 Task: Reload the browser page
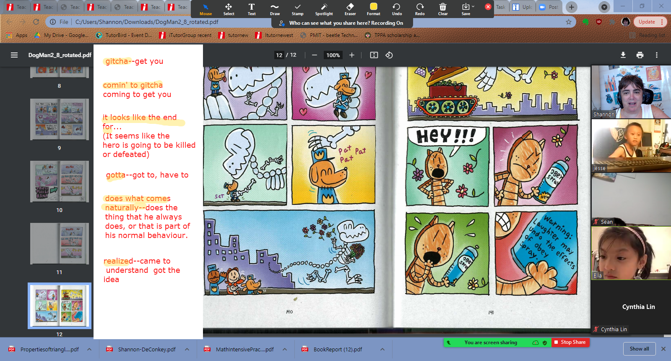pyautogui.click(x=36, y=22)
